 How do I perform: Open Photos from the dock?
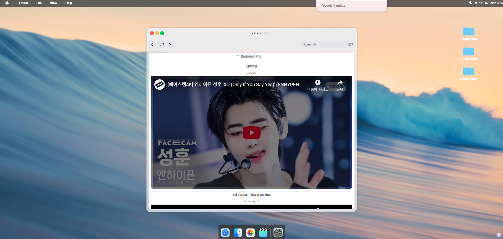[251, 233]
